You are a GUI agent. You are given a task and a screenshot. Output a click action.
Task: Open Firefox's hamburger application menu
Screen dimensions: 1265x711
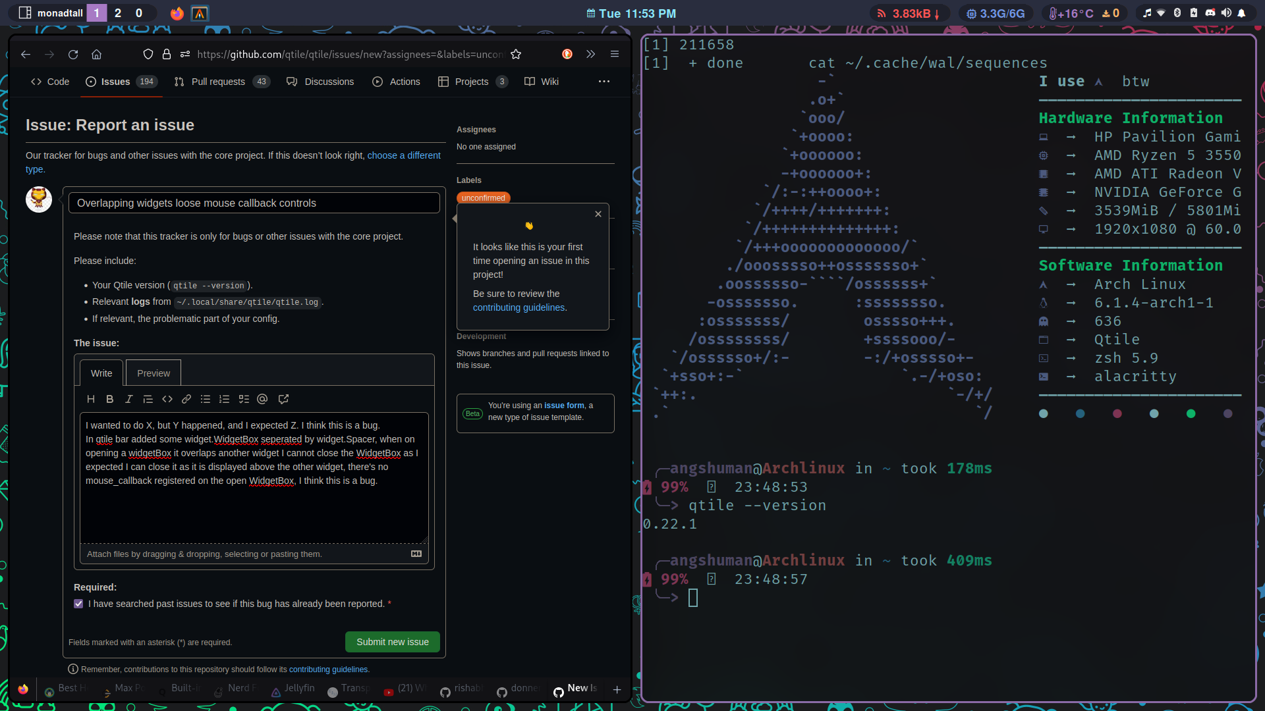pos(615,54)
